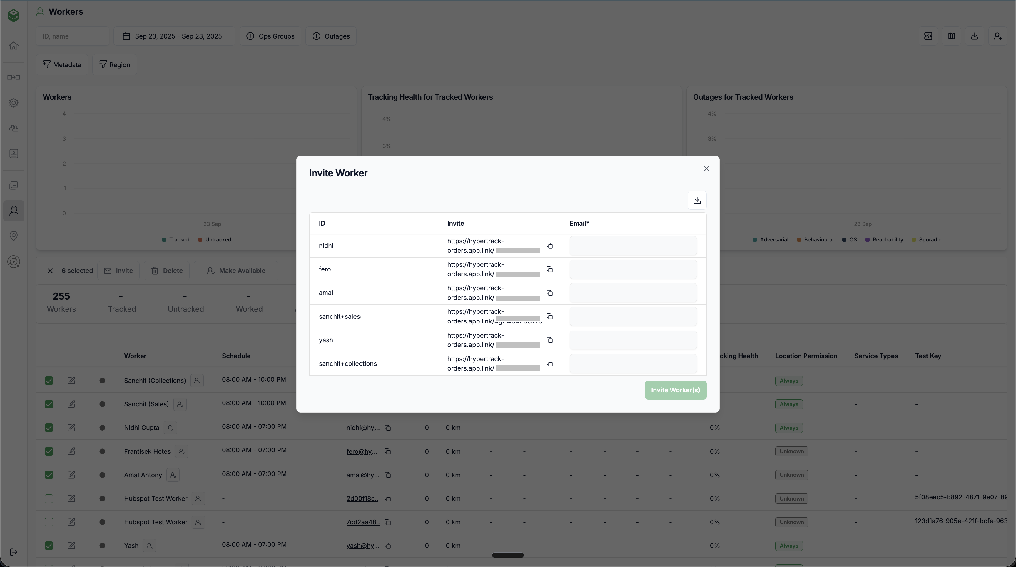The height and width of the screenshot is (567, 1016).
Task: Open Ops Groups filter dropdown
Action: pos(270,36)
